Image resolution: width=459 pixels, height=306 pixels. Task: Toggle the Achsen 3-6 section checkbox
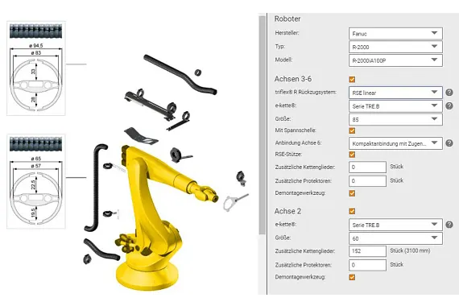[352, 80]
